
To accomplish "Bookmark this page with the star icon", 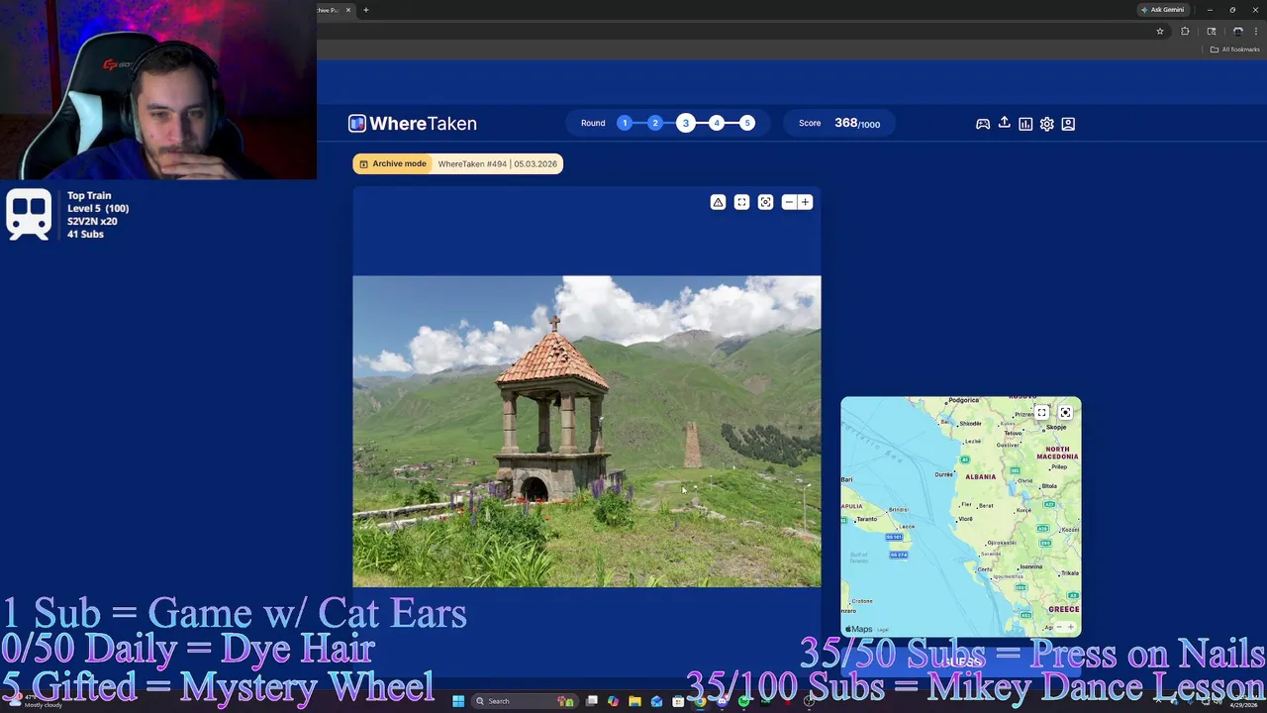I will tap(1160, 31).
